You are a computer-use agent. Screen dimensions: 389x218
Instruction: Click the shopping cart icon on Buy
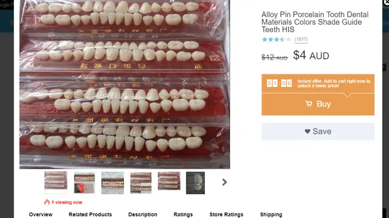tap(309, 104)
